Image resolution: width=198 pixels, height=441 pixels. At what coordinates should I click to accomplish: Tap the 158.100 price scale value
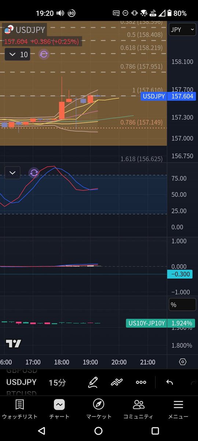point(182,62)
